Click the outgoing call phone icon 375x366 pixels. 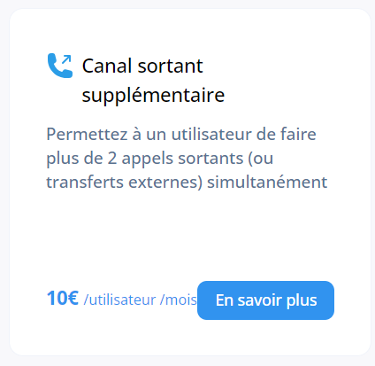(60, 66)
